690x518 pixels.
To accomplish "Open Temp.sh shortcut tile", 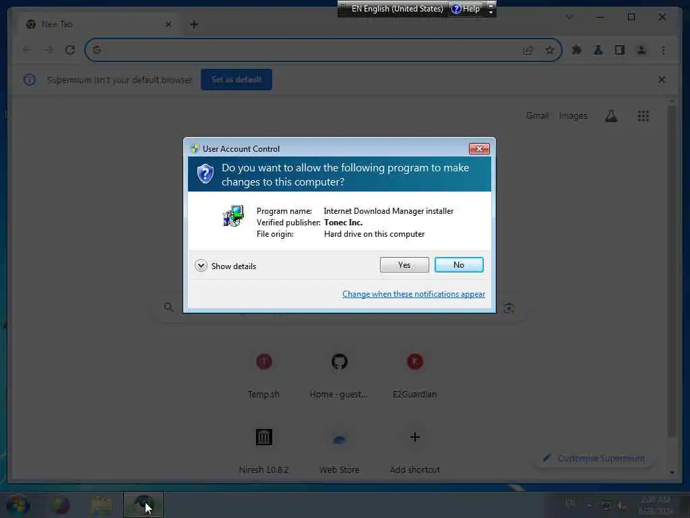I will (x=263, y=375).
